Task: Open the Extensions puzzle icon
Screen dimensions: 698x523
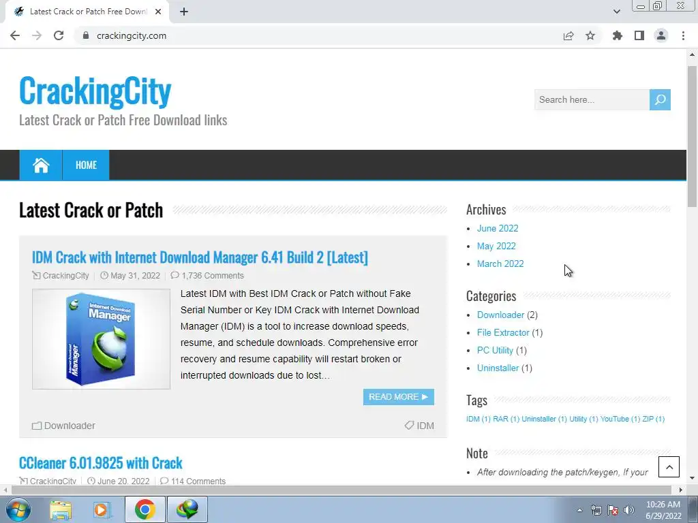Action: point(618,35)
